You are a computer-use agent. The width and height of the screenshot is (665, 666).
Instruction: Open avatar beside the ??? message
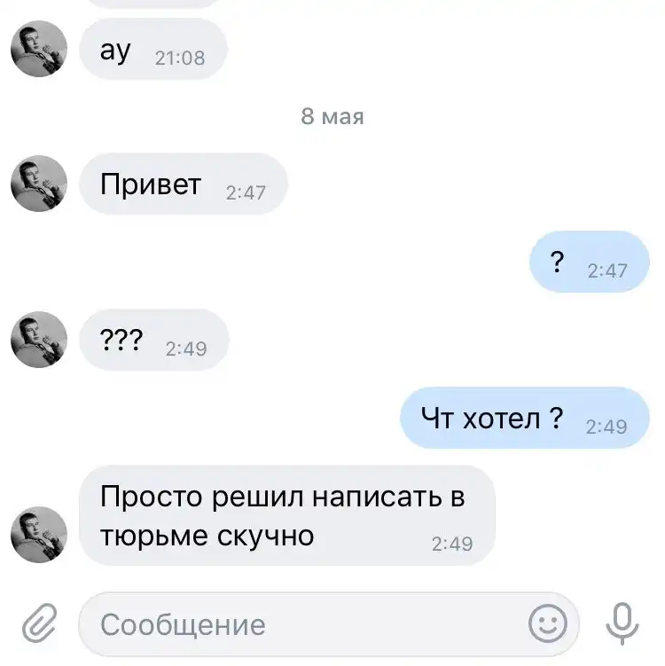click(x=39, y=340)
